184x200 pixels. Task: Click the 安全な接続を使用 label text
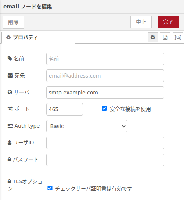point(130,109)
